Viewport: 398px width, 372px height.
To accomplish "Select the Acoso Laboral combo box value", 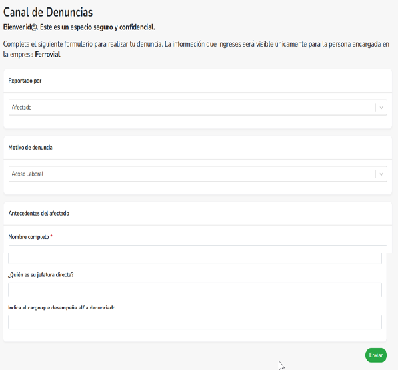I will (x=27, y=174).
